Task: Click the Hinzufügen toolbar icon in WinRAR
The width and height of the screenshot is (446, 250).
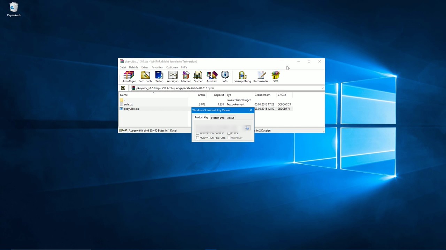Action: pyautogui.click(x=129, y=77)
